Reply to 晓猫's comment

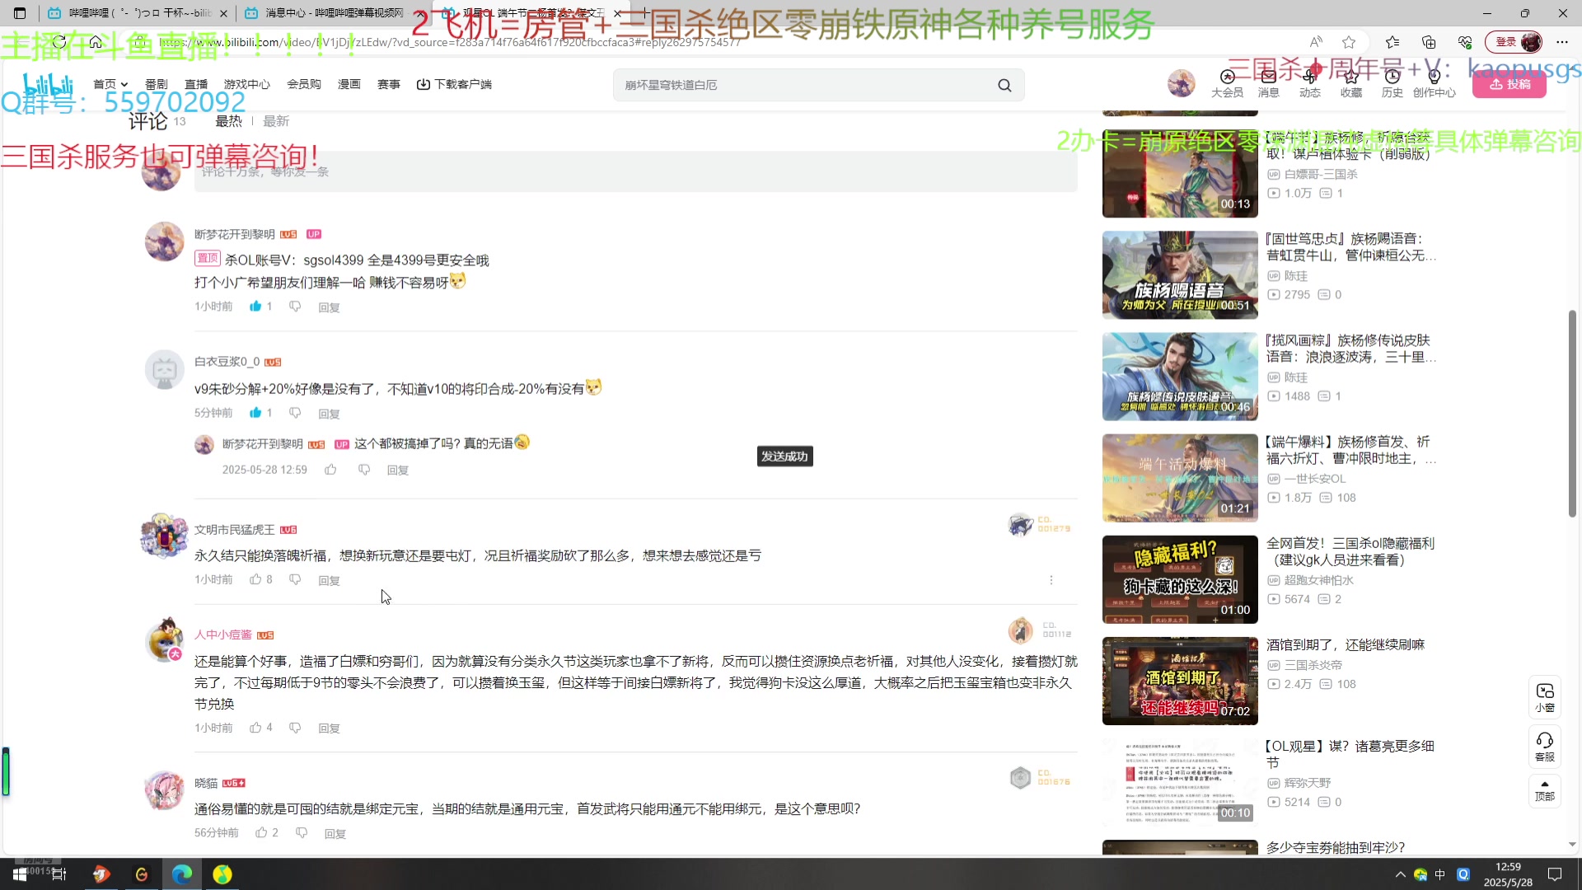pos(335,834)
